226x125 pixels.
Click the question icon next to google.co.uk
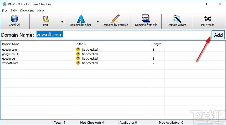coord(78,54)
